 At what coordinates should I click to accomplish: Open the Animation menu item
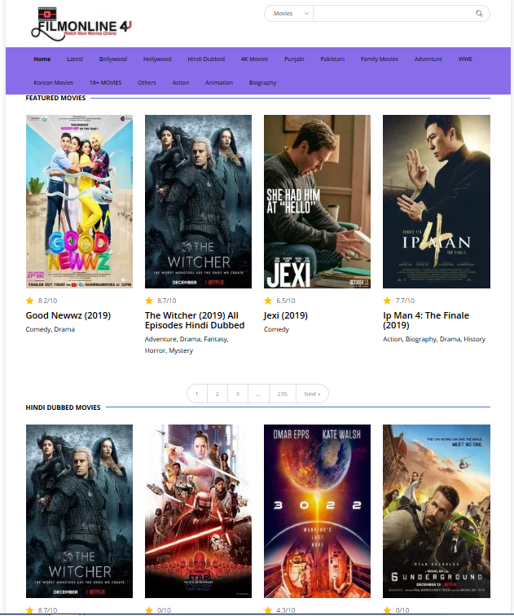[x=219, y=82]
